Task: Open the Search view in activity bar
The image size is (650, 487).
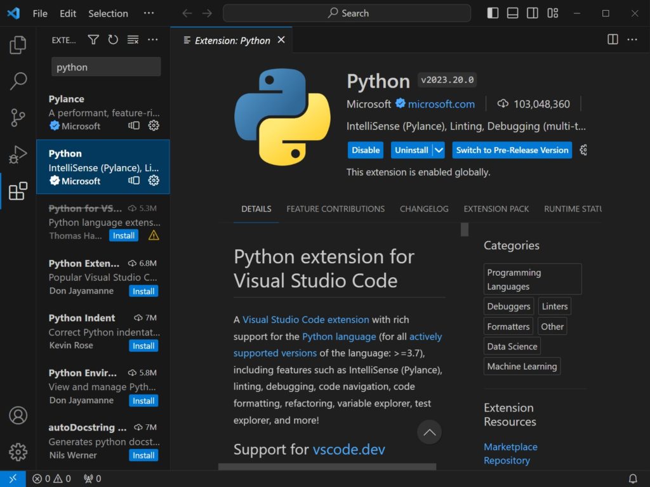Action: pyautogui.click(x=18, y=81)
